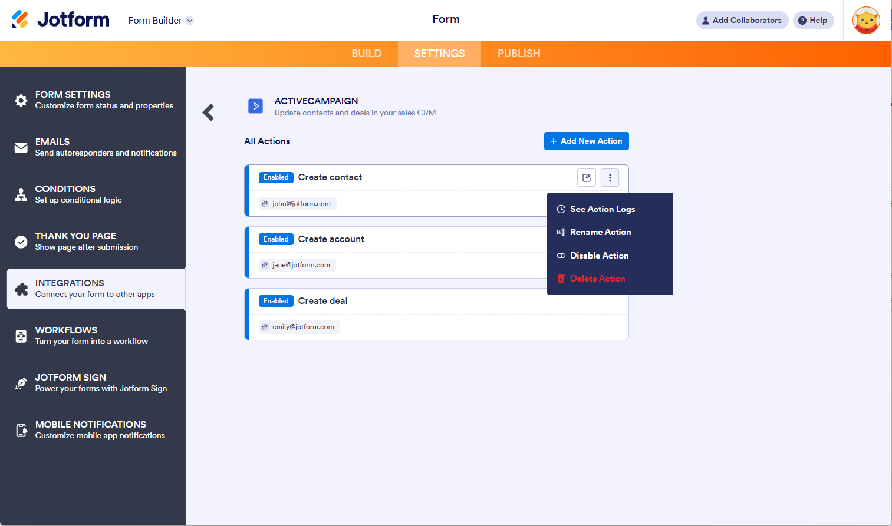892x526 pixels.
Task: Click the edit icon on Create contact
Action: [587, 177]
